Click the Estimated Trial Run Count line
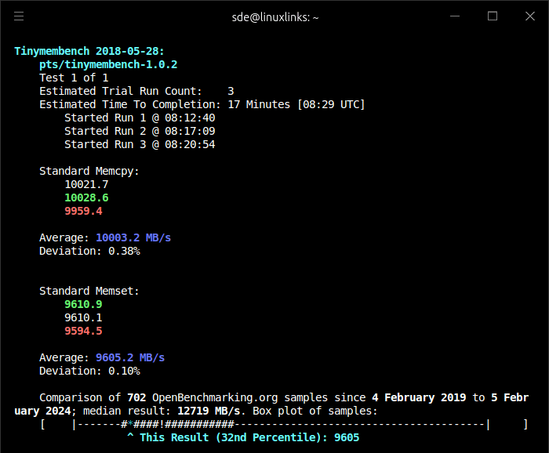Image resolution: width=549 pixels, height=453 pixels. pos(136,91)
